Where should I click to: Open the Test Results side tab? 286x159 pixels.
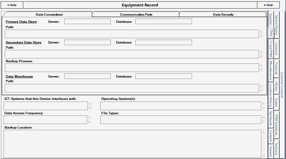point(271,119)
